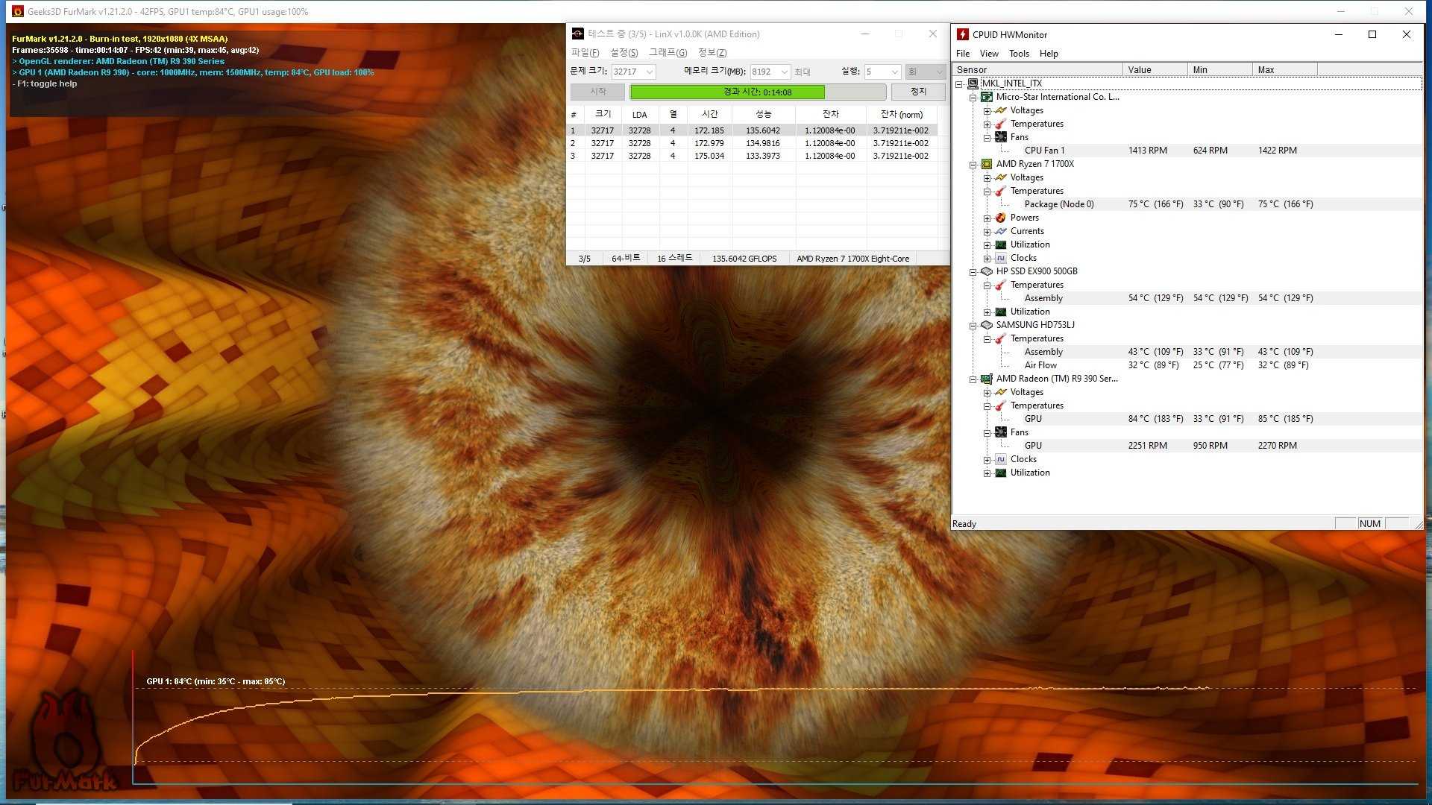Click the AMD Ryzen 7 1700X CPU icon

[x=987, y=164]
